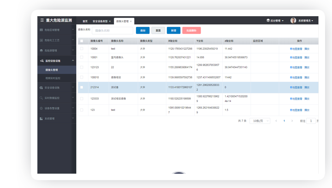332x188 pixels.
Task: Click the administrator avatar picture
Action: click(293, 20)
